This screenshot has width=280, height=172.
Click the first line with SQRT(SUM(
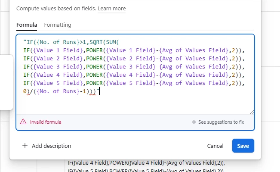[71, 42]
